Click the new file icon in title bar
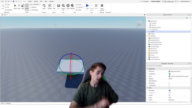 point(6,1)
